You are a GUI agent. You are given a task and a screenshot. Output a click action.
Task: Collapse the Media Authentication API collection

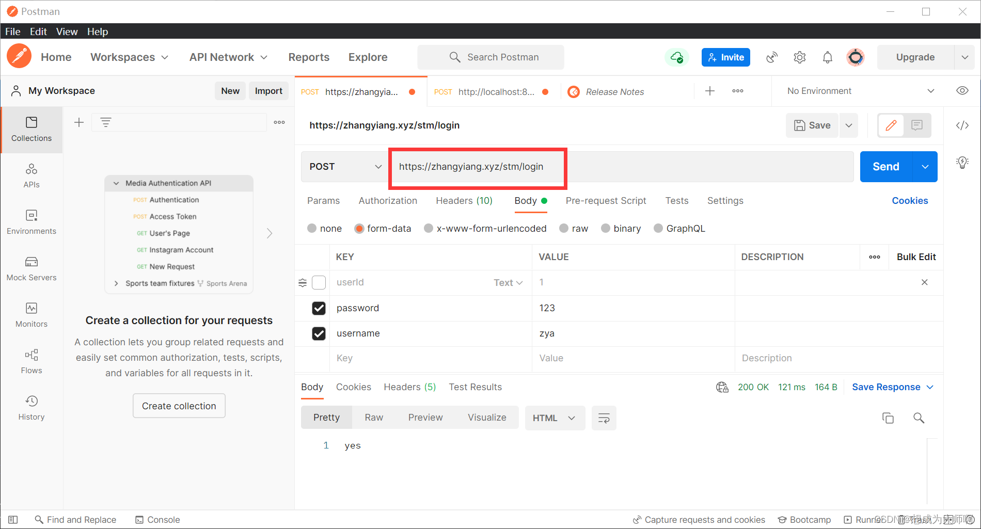pos(116,183)
